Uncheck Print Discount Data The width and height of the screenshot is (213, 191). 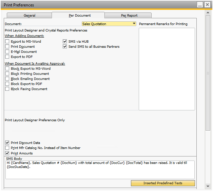[7, 143]
